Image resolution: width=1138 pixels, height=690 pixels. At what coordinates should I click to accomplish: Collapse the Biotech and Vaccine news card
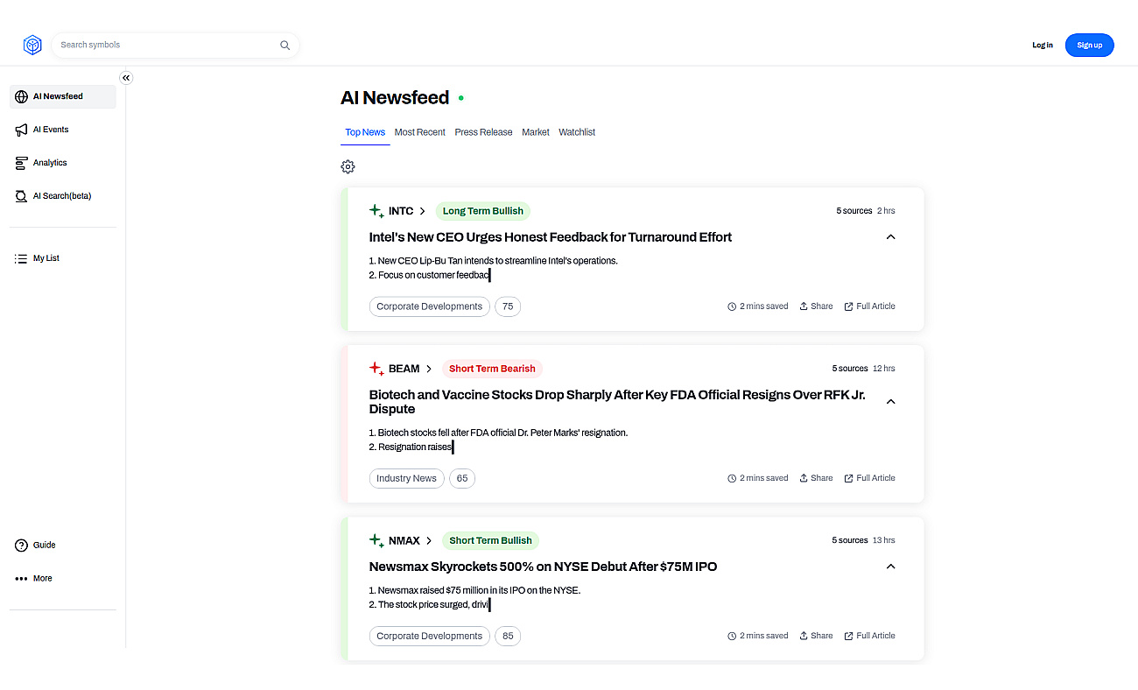[890, 402]
